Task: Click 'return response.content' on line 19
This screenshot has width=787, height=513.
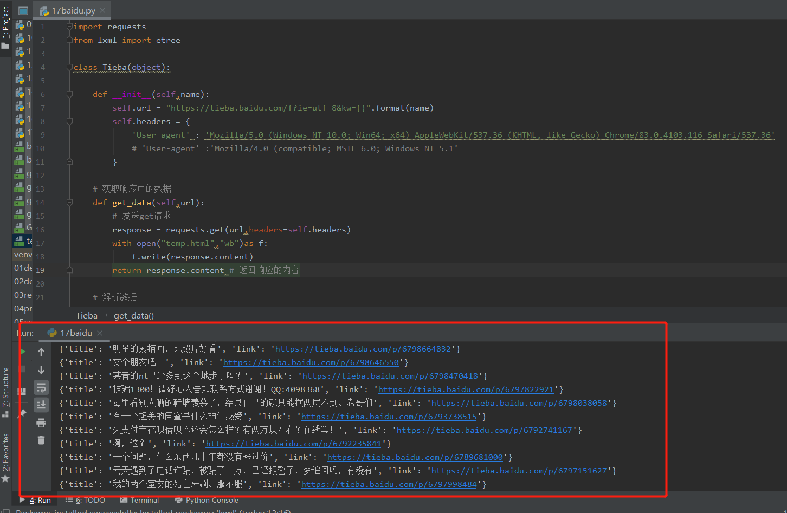Action: (x=168, y=270)
